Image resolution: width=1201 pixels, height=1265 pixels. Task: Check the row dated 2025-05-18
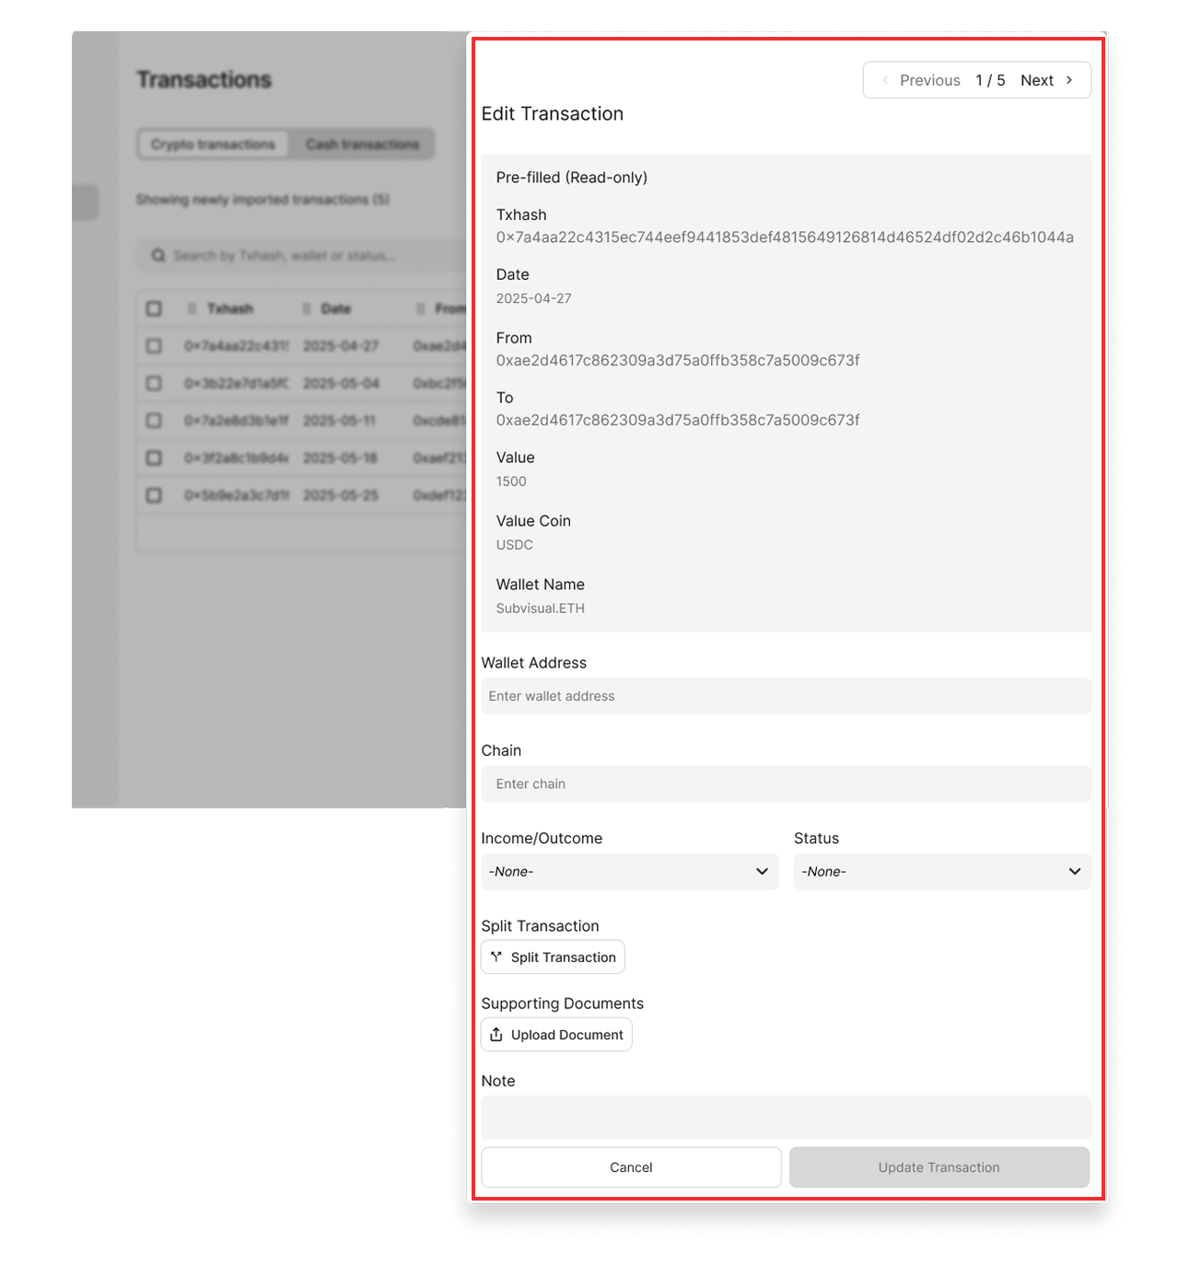[x=154, y=458]
